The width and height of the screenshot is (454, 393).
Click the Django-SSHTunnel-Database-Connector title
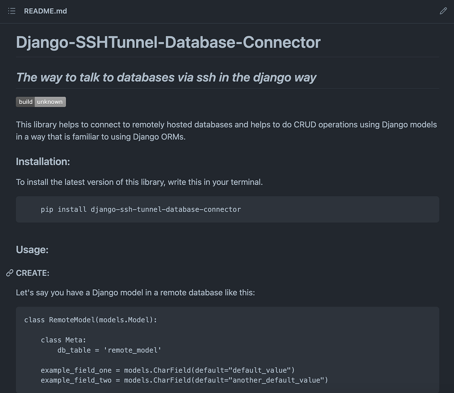pos(168,42)
